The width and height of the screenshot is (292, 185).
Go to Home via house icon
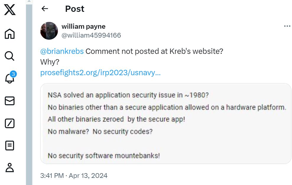9,34
